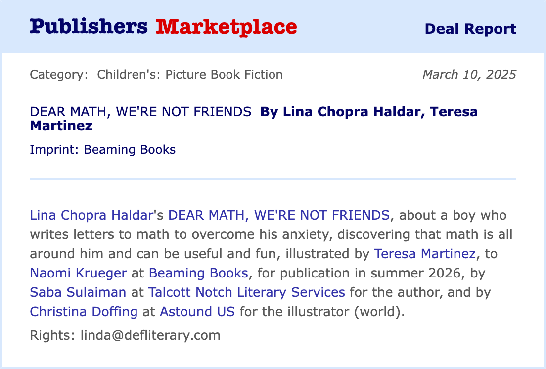Open the Saba Sulaiman agent link
Viewport: 546px width, 369px height.
[78, 292]
